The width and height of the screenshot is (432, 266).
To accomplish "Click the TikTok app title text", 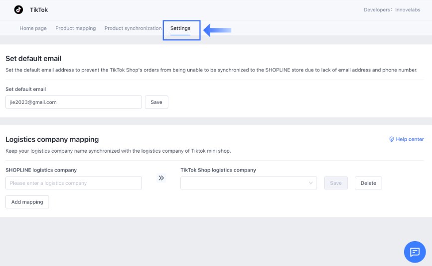I will [x=39, y=10].
